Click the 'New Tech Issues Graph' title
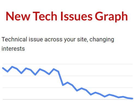This screenshot has height=109, width=134. point(67,17)
